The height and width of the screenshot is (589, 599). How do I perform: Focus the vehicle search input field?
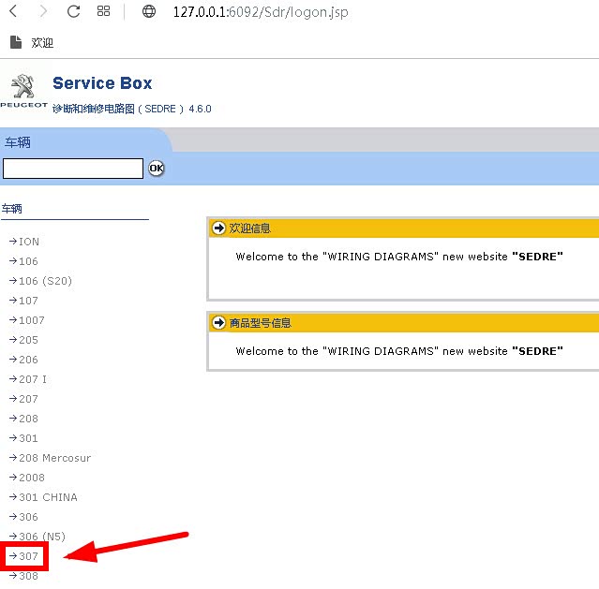pos(73,169)
